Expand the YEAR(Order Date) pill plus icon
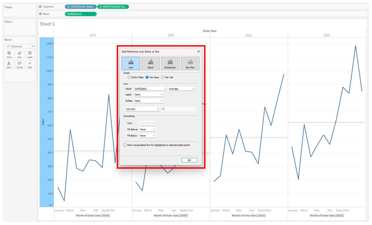This screenshot has height=225, width=372. [68, 7]
